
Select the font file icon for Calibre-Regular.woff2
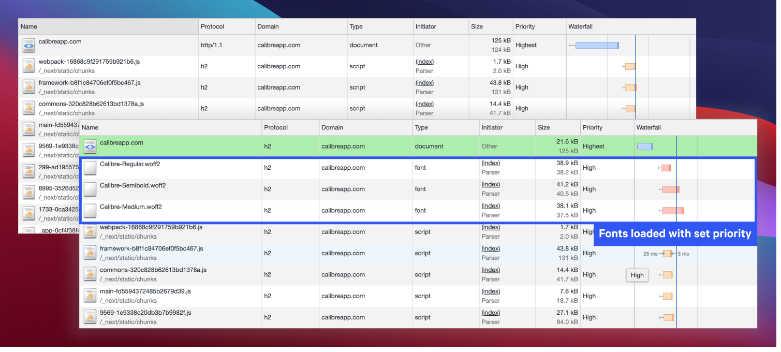pos(89,167)
